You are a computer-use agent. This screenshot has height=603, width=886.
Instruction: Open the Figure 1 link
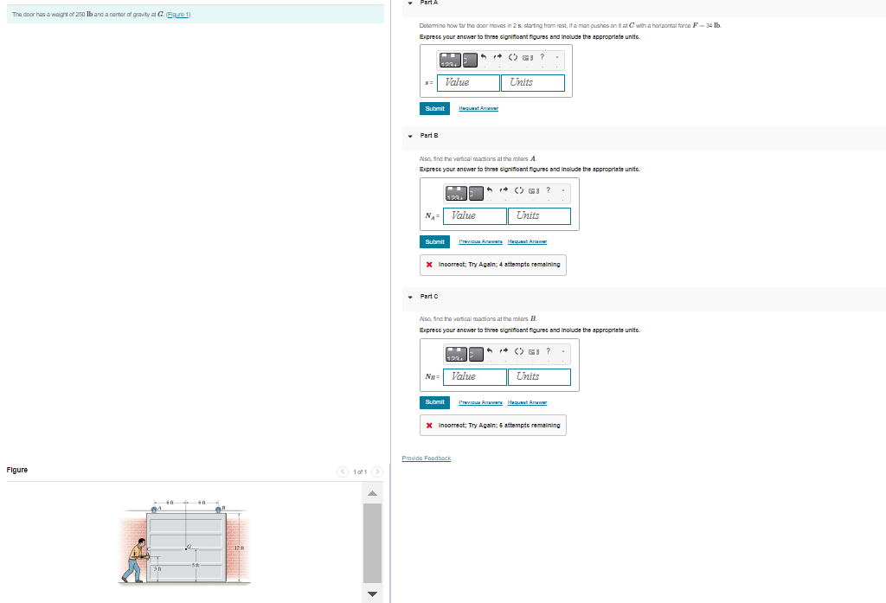[x=178, y=15]
